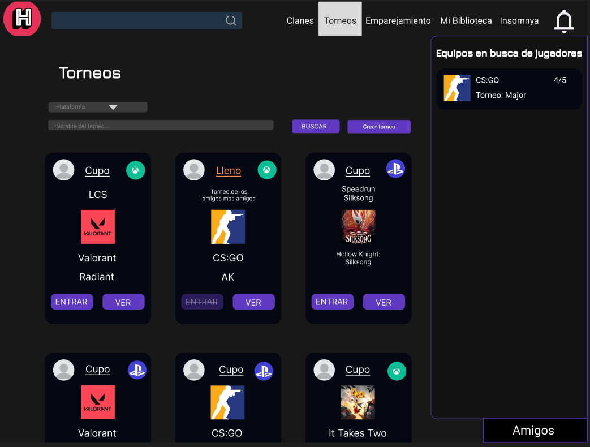Click Cupo link on second-row Valorant card
This screenshot has height=447, width=590.
97,369
